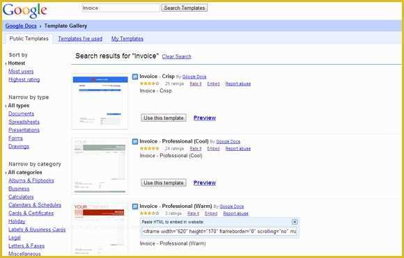This screenshot has height=258, width=404.
Task: Preview Invoice - Professional (Cool) template
Action: coord(205,183)
